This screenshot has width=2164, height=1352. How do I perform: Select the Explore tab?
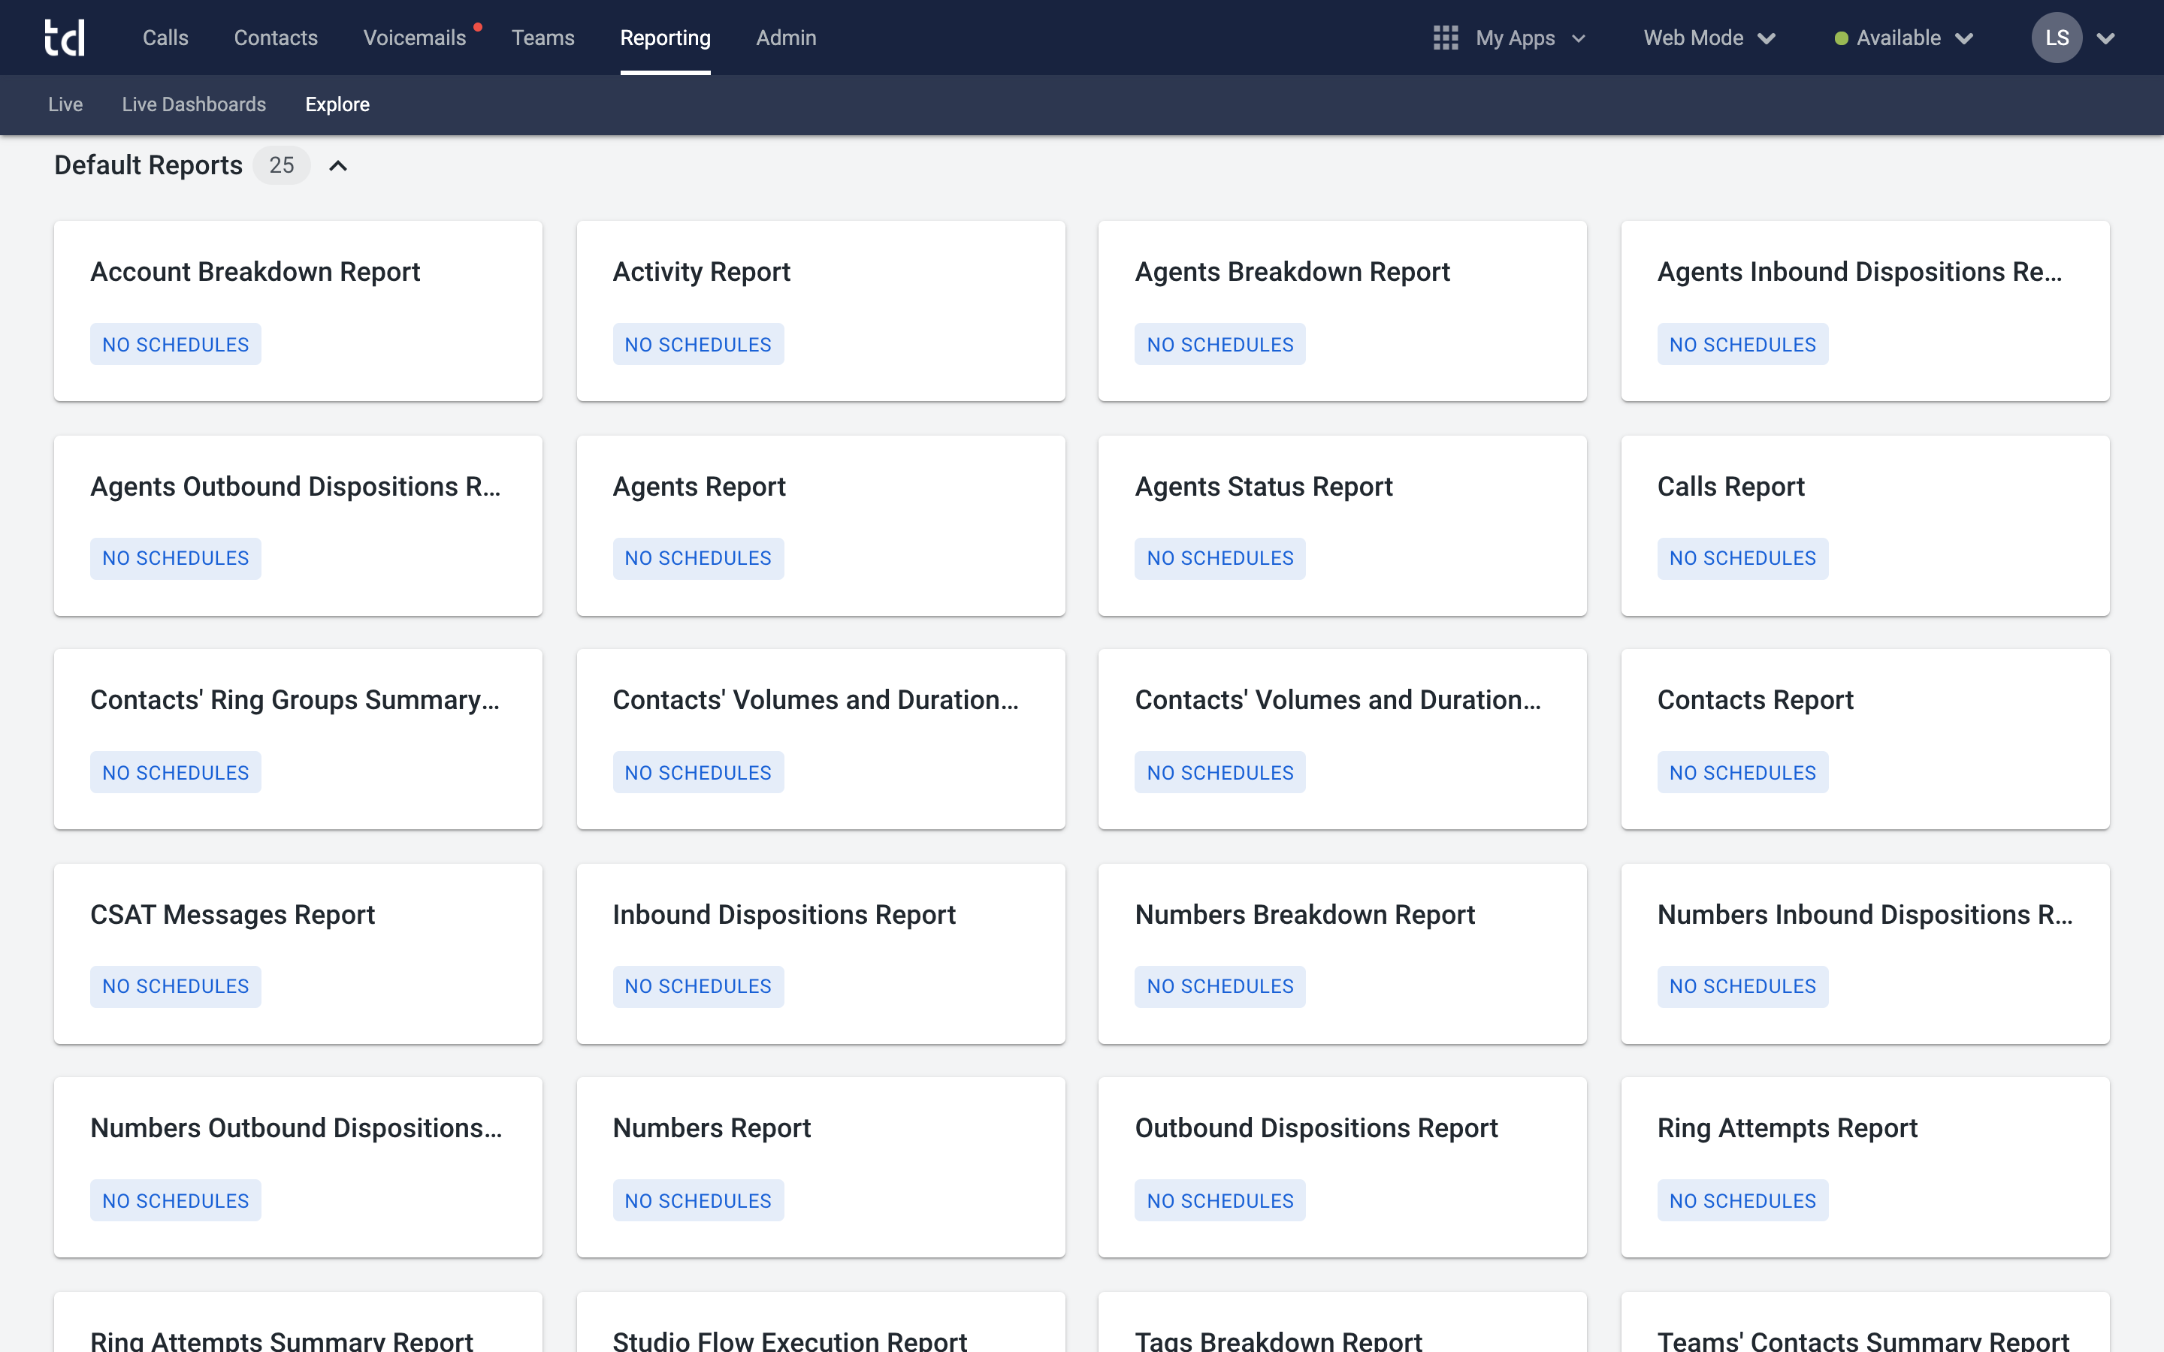tap(337, 104)
